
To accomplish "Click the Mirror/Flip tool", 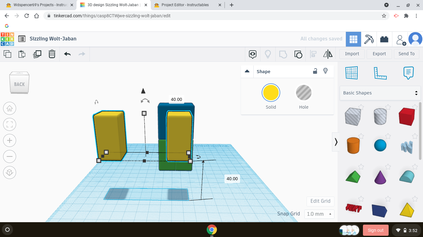I will [x=328, y=54].
